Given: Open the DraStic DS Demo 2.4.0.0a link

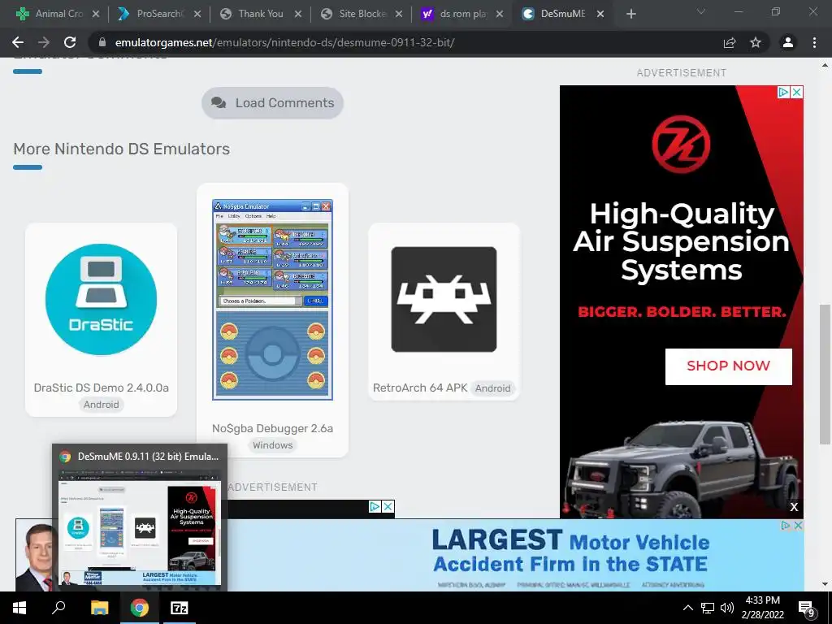Looking at the screenshot, I should coord(101,388).
